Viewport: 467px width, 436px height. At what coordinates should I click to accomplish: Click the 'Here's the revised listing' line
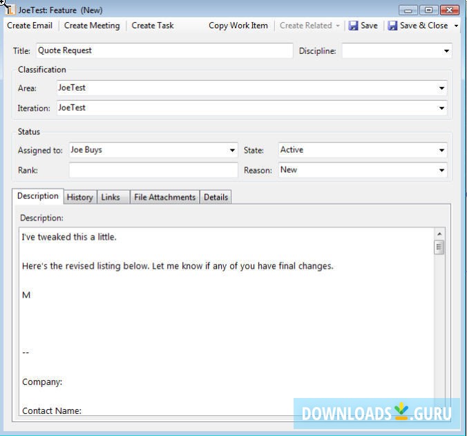coord(178,266)
